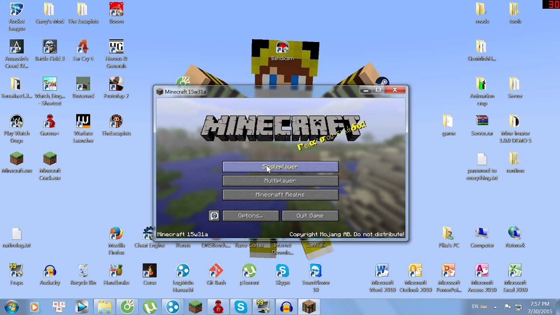Open clock showing 7:57 PM
This screenshot has width=560, height=315.
pos(539,307)
